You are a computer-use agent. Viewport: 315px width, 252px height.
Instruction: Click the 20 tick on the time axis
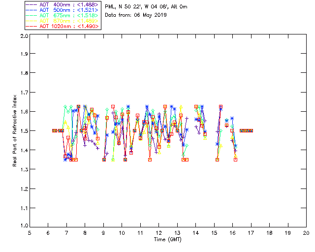[306, 232]
